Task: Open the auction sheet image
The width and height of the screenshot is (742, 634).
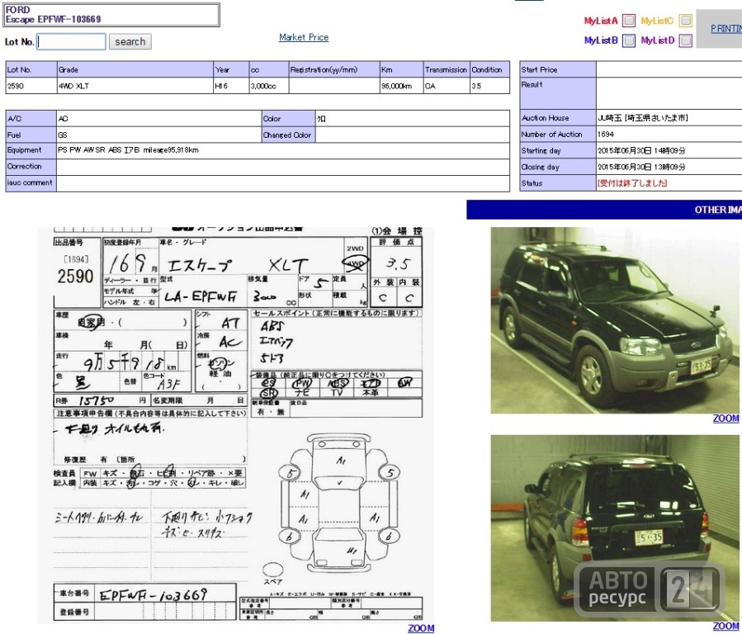Action: point(236,424)
